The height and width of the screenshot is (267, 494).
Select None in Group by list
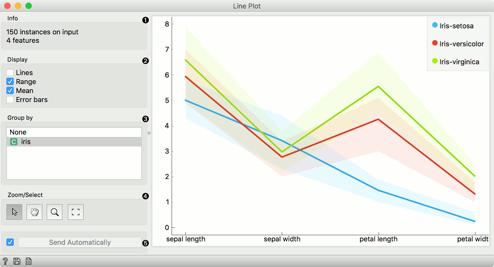click(x=18, y=132)
